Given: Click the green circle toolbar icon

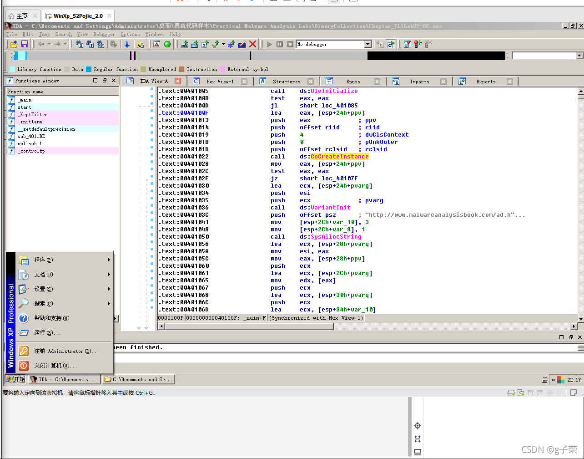Looking at the screenshot, I should click(167, 44).
